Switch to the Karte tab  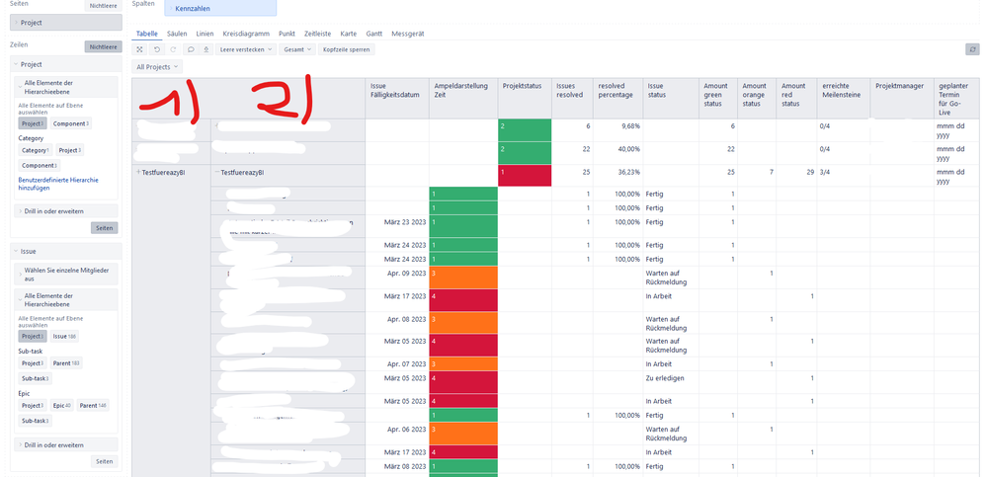348,34
